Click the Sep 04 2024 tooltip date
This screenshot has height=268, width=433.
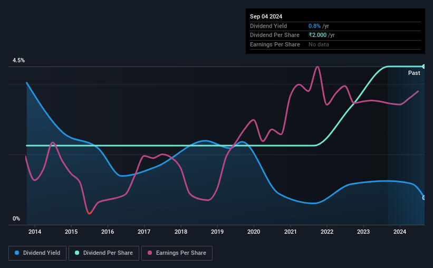266,16
